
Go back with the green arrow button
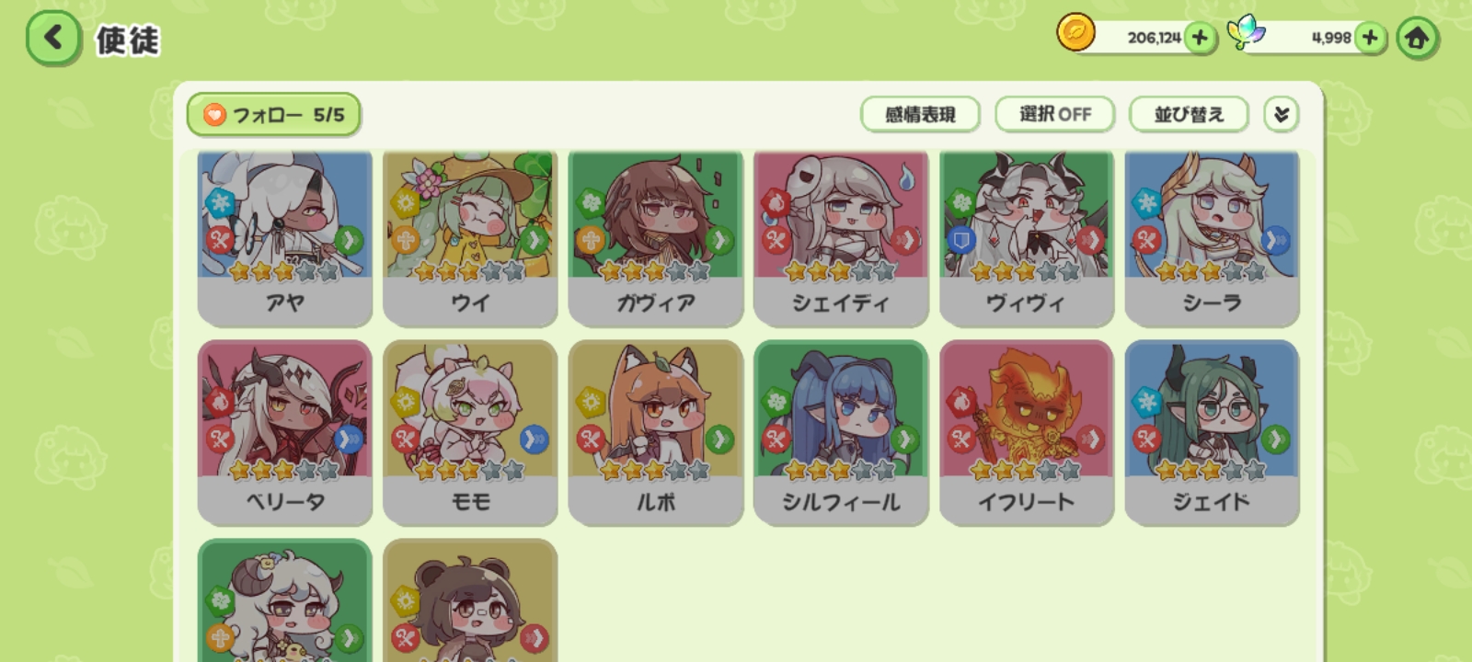(x=53, y=39)
